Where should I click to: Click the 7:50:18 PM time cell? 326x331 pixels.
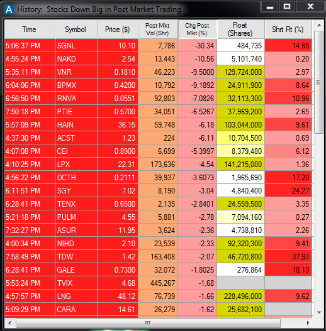30,111
